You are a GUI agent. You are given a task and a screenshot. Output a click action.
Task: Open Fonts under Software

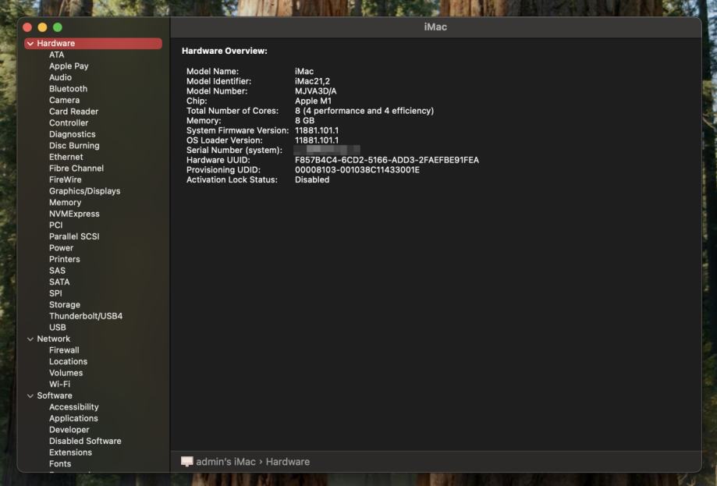pyautogui.click(x=60, y=464)
